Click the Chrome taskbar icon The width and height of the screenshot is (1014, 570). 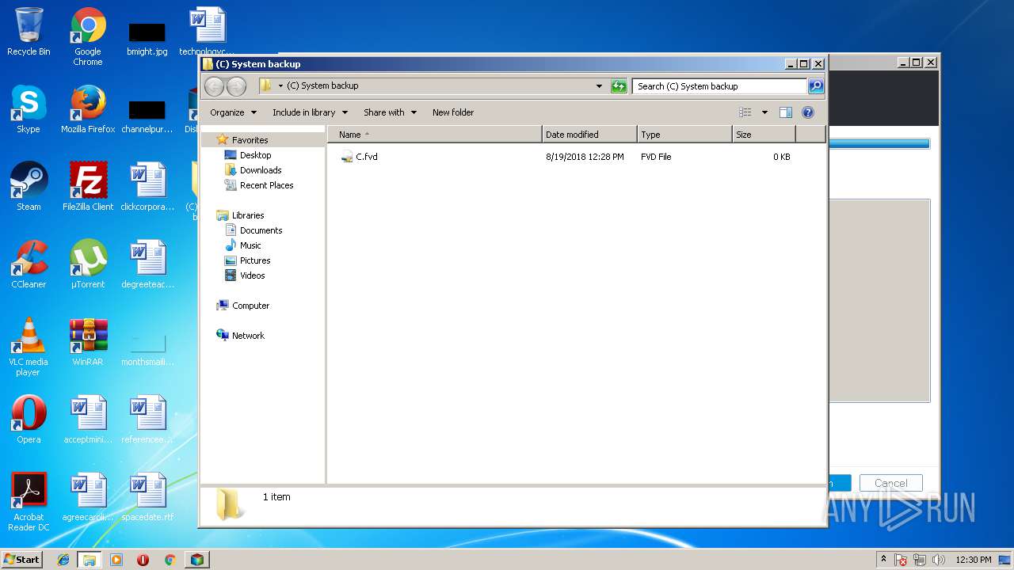tap(170, 560)
